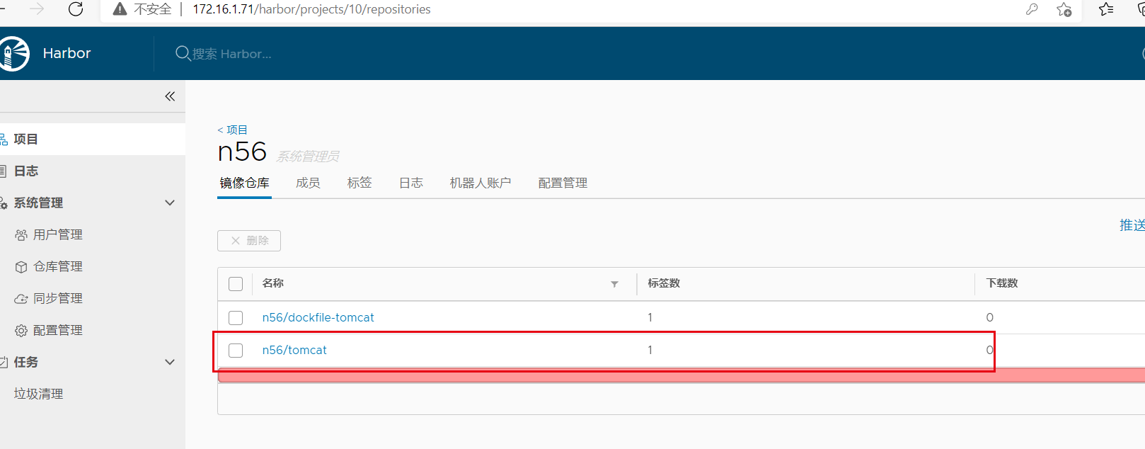Click the 任务 sidebar label
The width and height of the screenshot is (1145, 449).
[x=26, y=362]
